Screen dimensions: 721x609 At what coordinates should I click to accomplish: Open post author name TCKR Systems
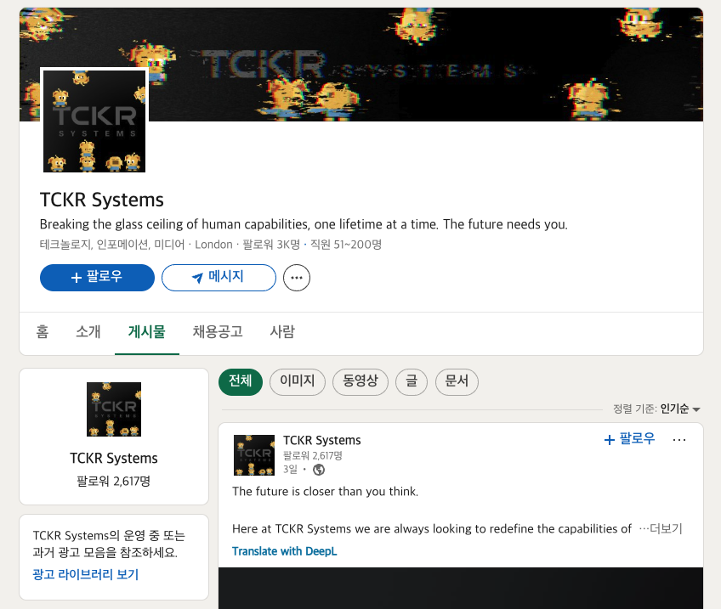click(x=322, y=440)
